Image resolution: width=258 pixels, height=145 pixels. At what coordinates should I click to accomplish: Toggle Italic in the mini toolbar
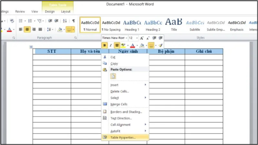click(110, 45)
